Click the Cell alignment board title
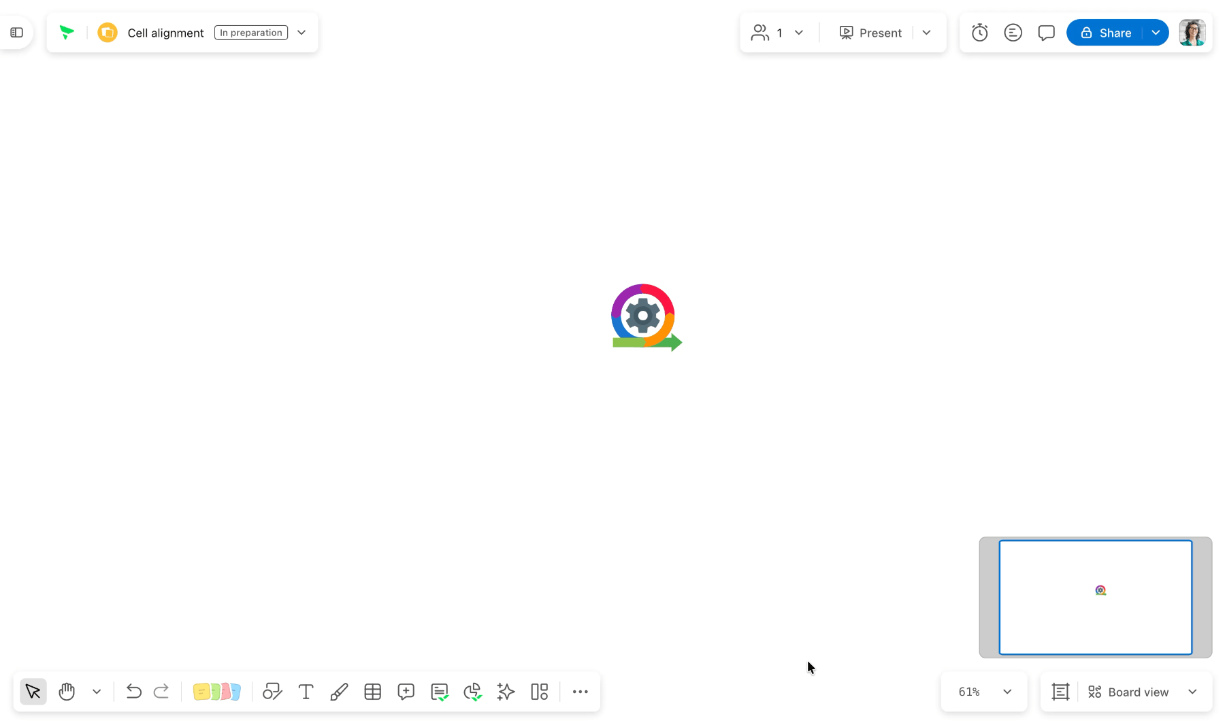 tap(165, 33)
